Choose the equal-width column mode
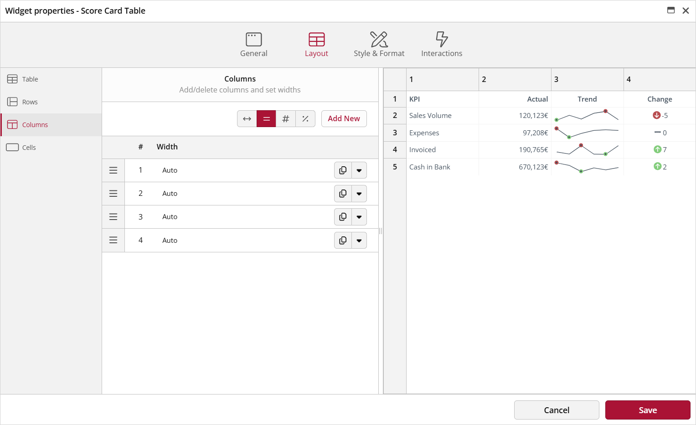This screenshot has height=425, width=696. pos(266,119)
